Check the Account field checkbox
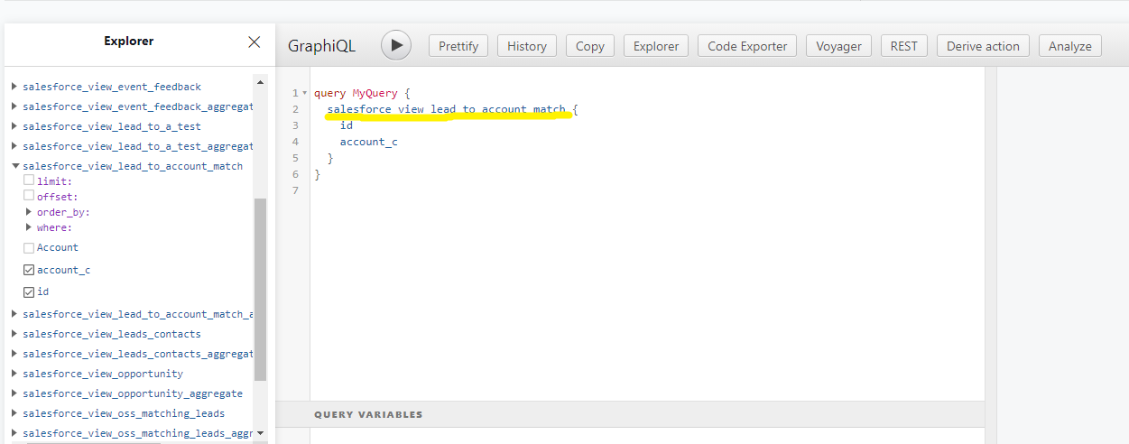Screen dimensions: 1129x444 pos(29,247)
